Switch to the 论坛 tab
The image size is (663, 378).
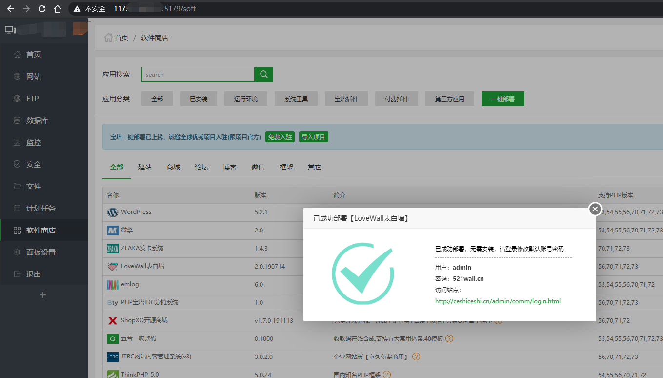201,167
